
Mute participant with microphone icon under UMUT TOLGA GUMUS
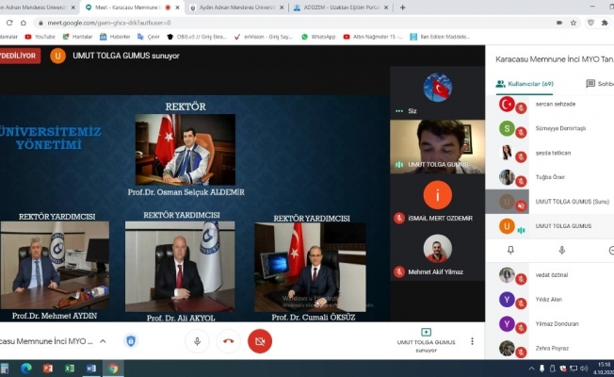click(x=561, y=250)
